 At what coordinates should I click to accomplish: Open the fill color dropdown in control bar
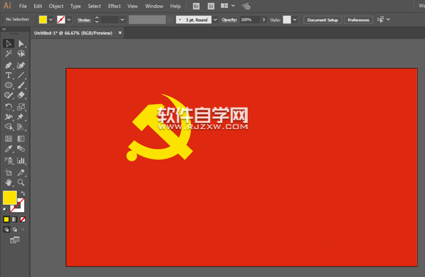point(51,20)
